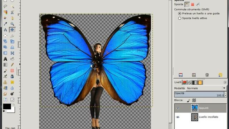Screen dimensions: 229x129
Task: Select the Paintbrush tool
Action: pos(5,71)
